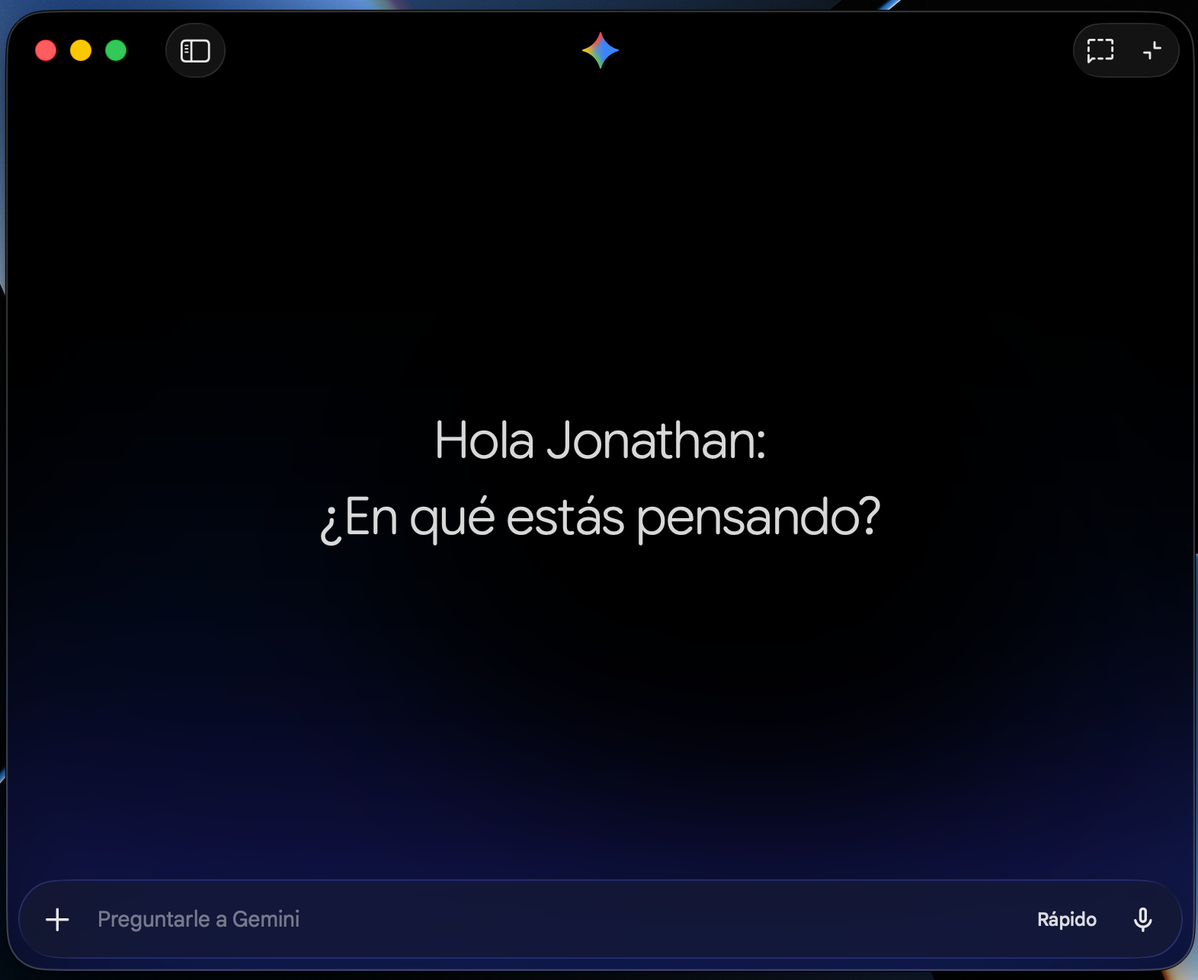Image resolution: width=1198 pixels, height=980 pixels.
Task: Select the name "Jonathan" in the greeting
Action: tap(655, 440)
